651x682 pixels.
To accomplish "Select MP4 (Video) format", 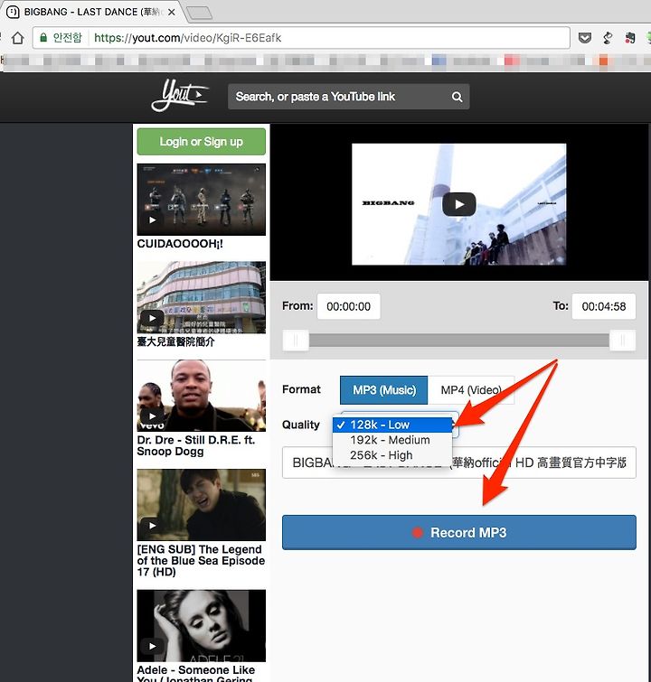I will [x=471, y=389].
